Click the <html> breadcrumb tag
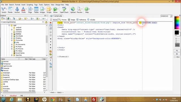Screen dimensions: 181x102 [53, 93]
